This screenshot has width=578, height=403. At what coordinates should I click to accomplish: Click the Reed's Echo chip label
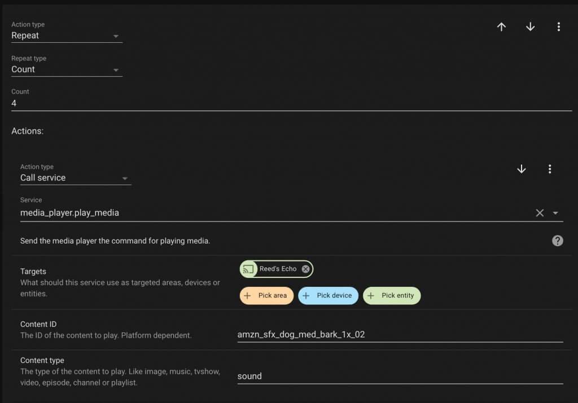pyautogui.click(x=278, y=269)
